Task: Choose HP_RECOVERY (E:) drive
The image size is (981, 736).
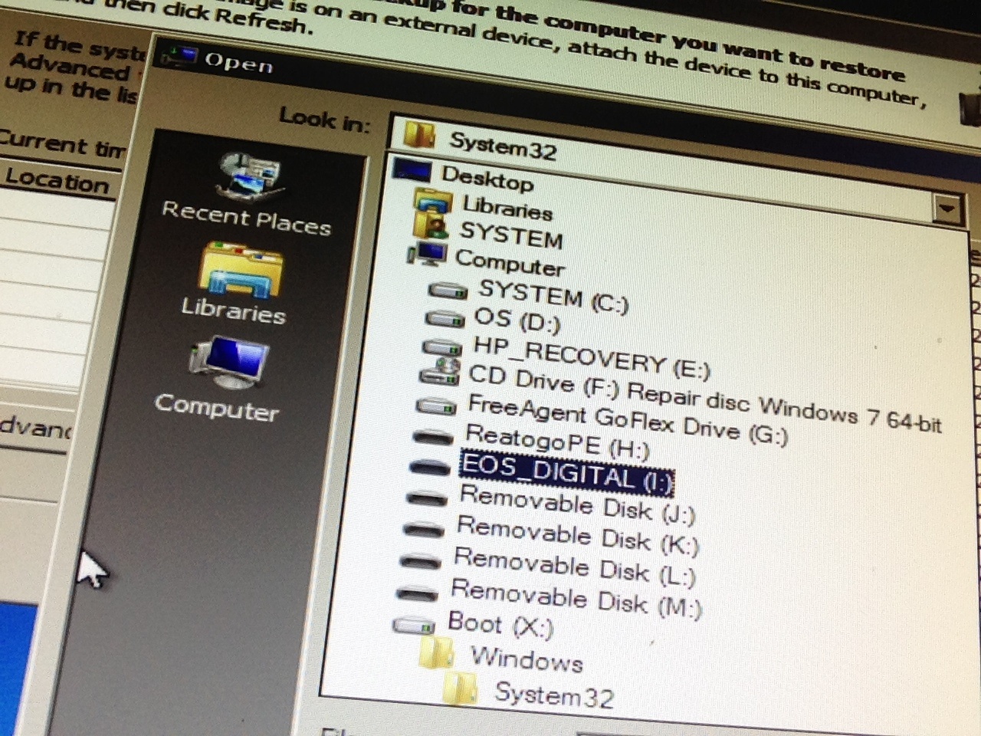Action: click(x=591, y=358)
